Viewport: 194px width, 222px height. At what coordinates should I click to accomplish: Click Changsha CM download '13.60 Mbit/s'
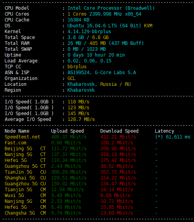click(x=117, y=213)
